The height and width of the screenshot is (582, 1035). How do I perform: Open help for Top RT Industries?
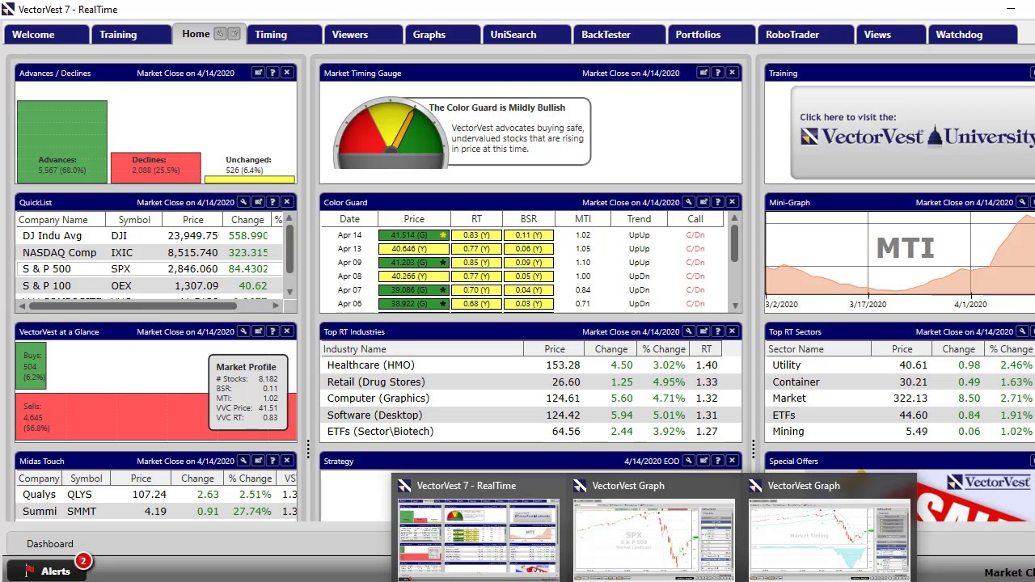[718, 331]
